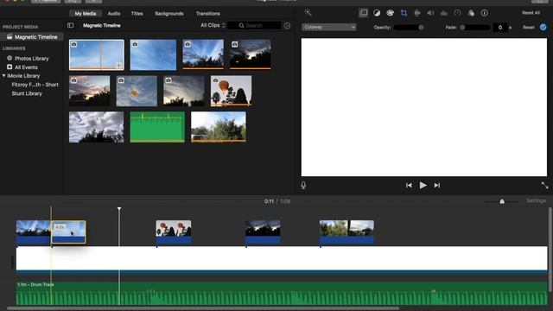Click the timeline playhead marker
The image size is (553, 311).
[x=119, y=209]
